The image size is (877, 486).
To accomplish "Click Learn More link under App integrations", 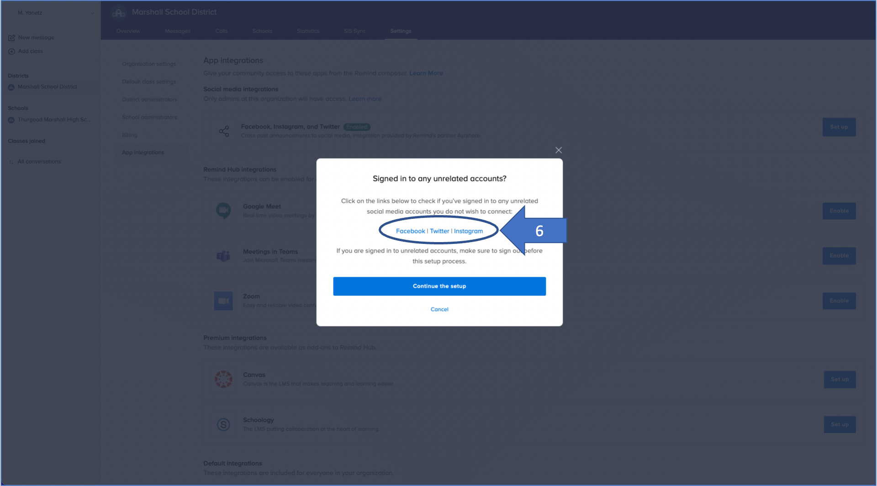I will pyautogui.click(x=426, y=73).
